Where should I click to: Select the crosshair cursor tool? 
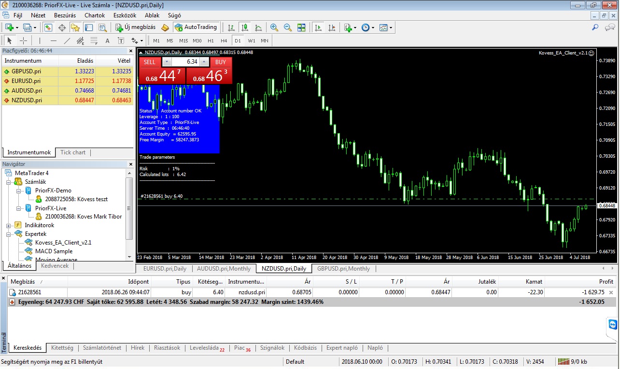(x=23, y=41)
